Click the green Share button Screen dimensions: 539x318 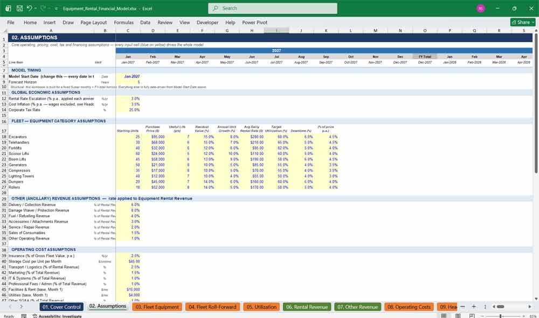tap(523, 22)
